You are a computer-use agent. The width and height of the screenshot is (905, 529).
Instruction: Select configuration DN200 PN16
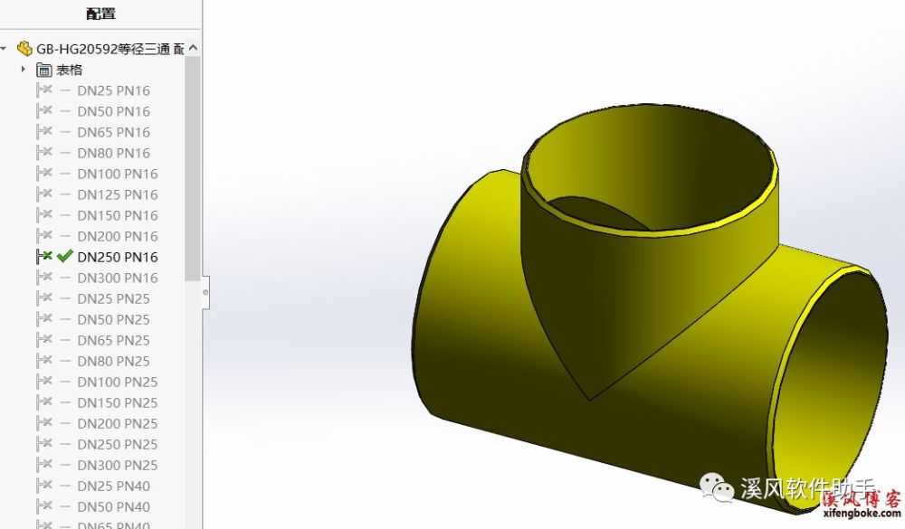[117, 236]
